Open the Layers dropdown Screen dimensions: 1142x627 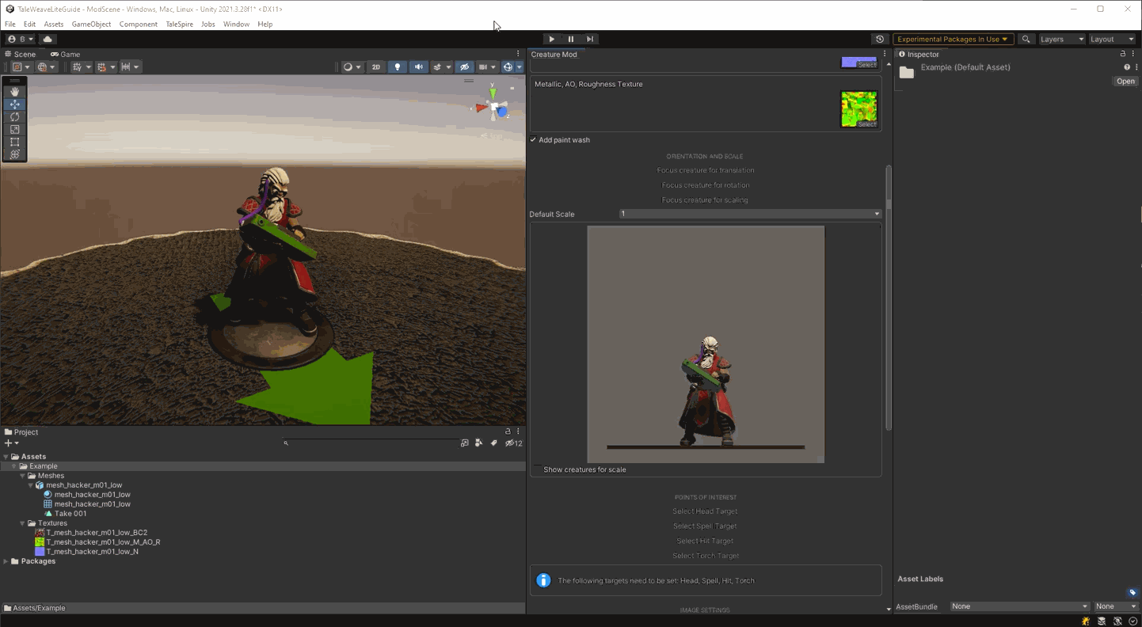[1061, 39]
